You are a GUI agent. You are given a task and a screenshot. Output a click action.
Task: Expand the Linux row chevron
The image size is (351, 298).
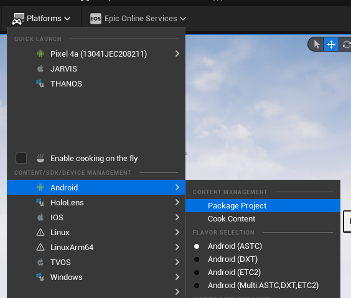(177, 232)
